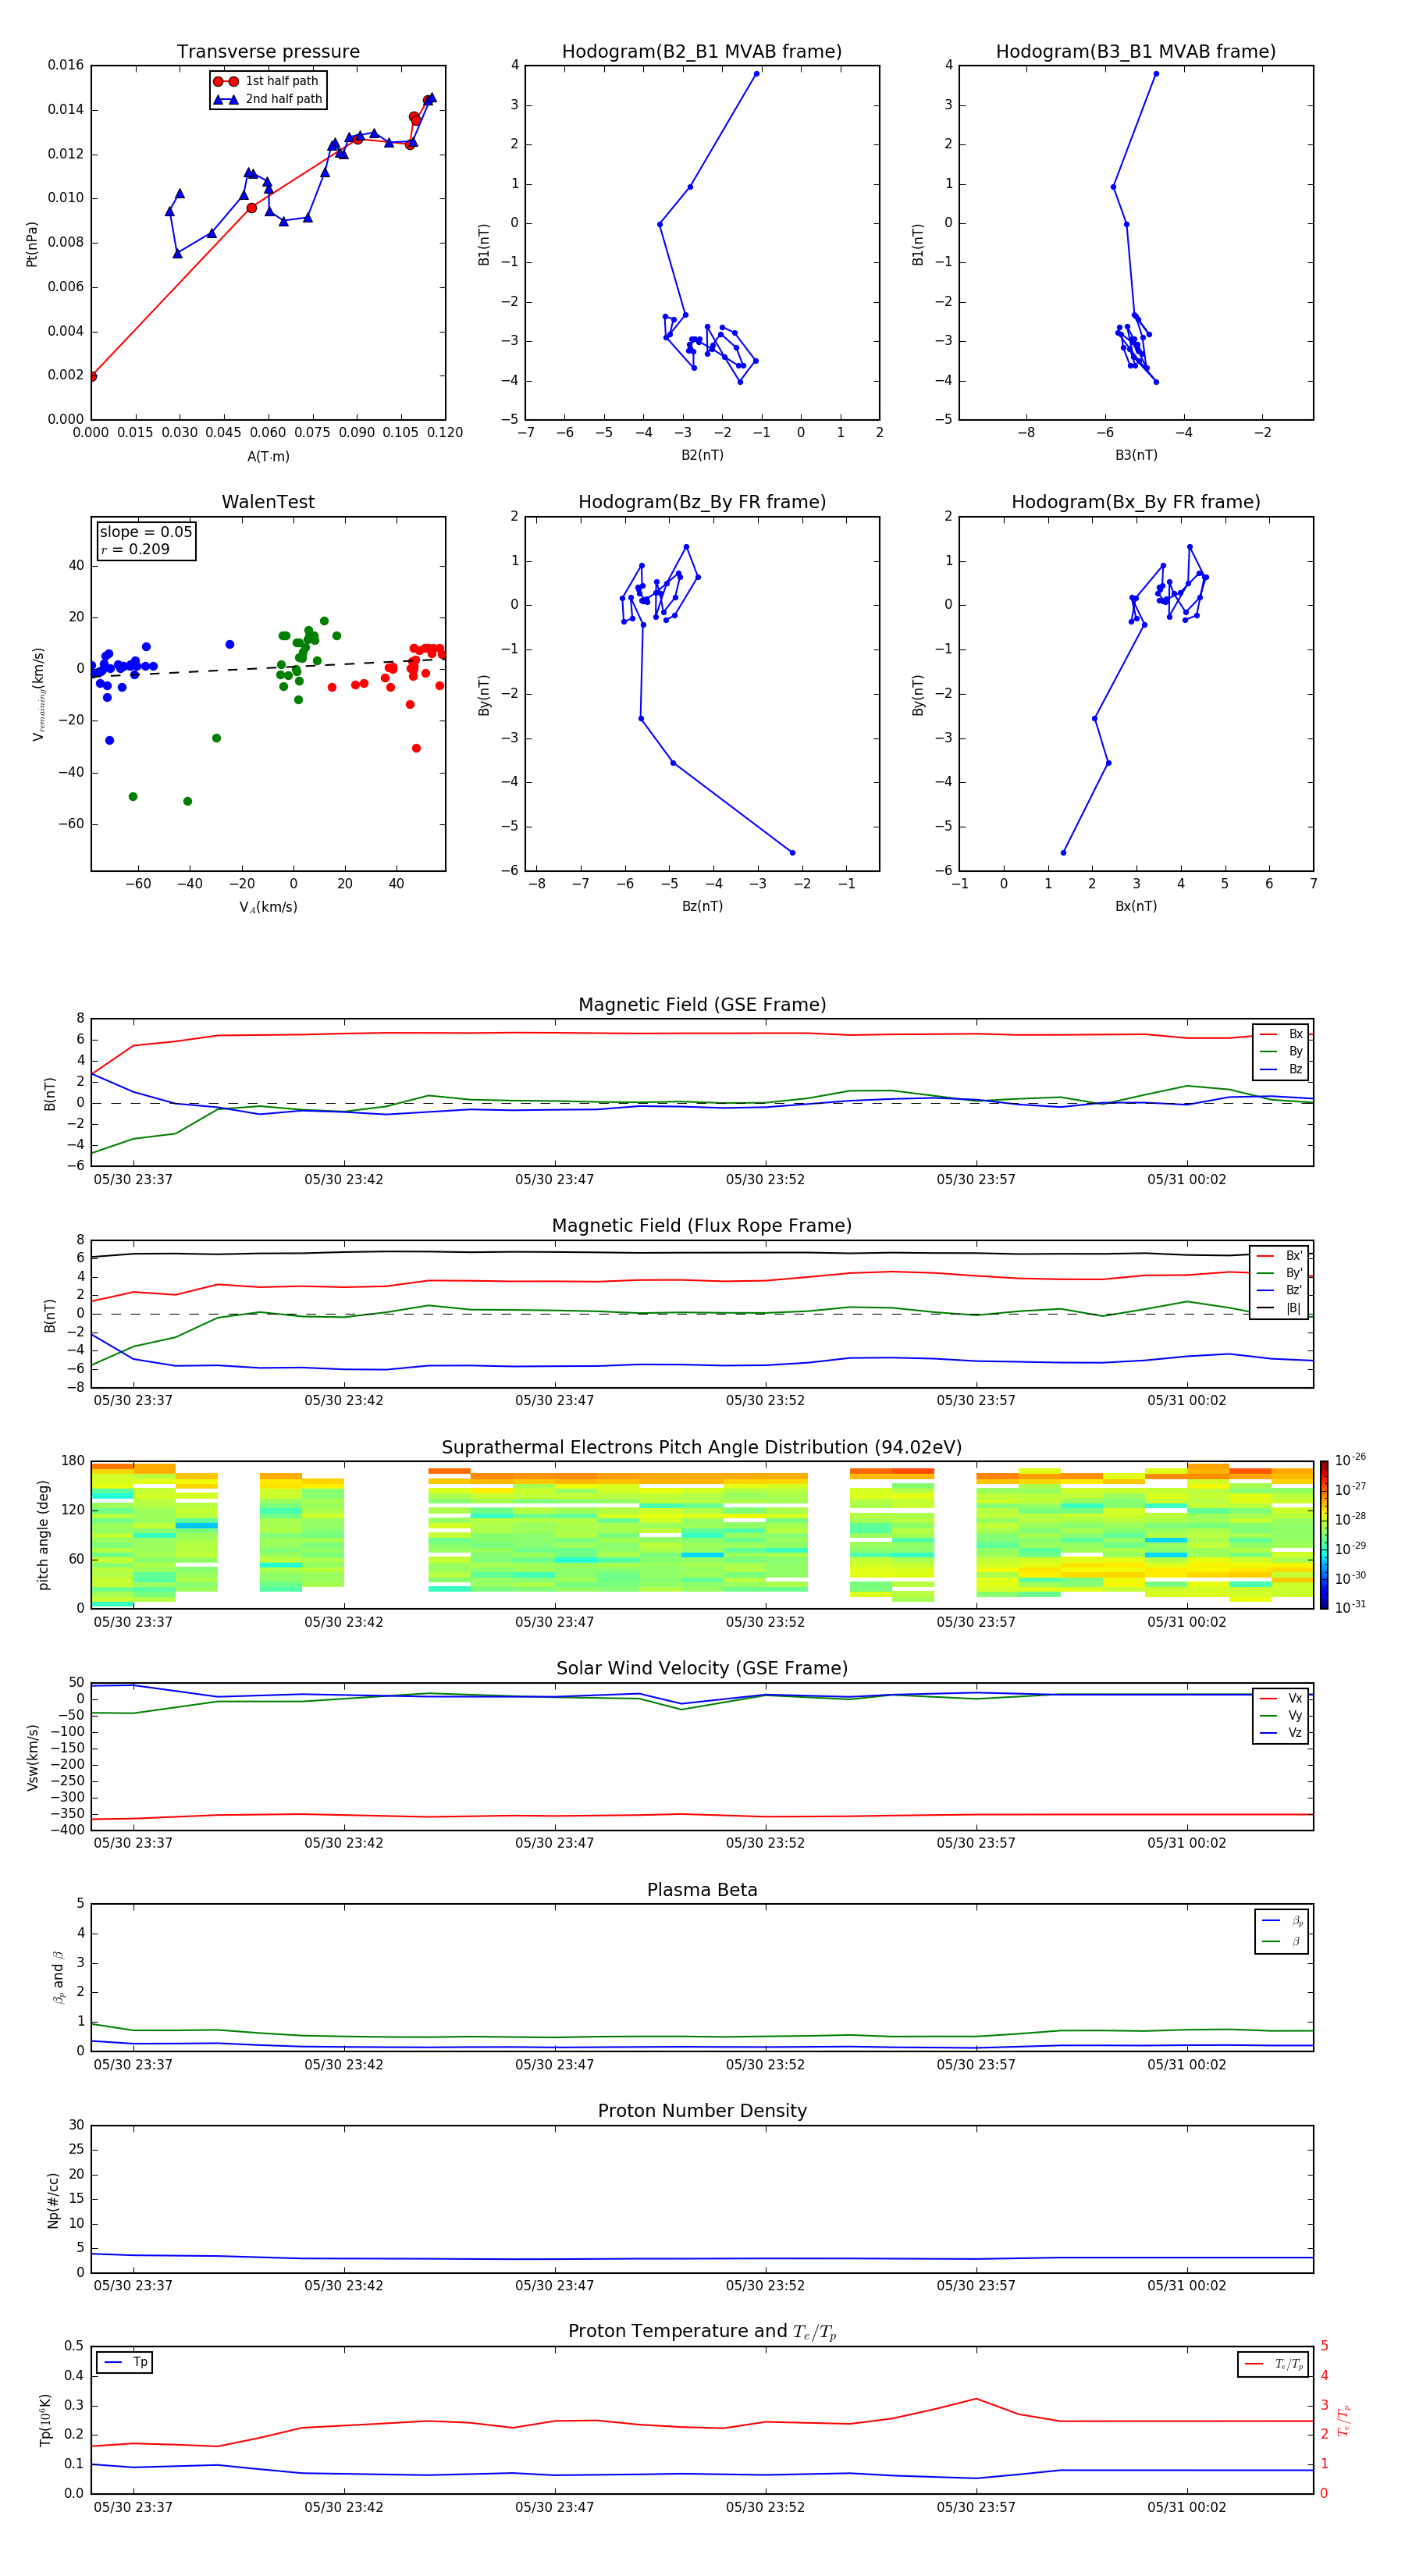
Task: Click the By legend entry in GSE magnetic field panel
Action: click(1281, 1052)
